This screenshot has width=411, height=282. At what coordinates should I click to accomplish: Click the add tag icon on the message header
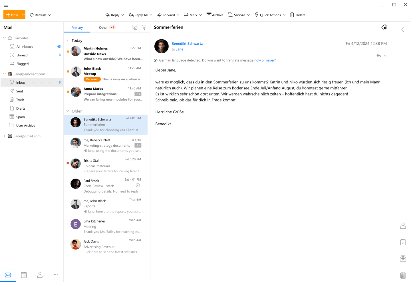384,27
